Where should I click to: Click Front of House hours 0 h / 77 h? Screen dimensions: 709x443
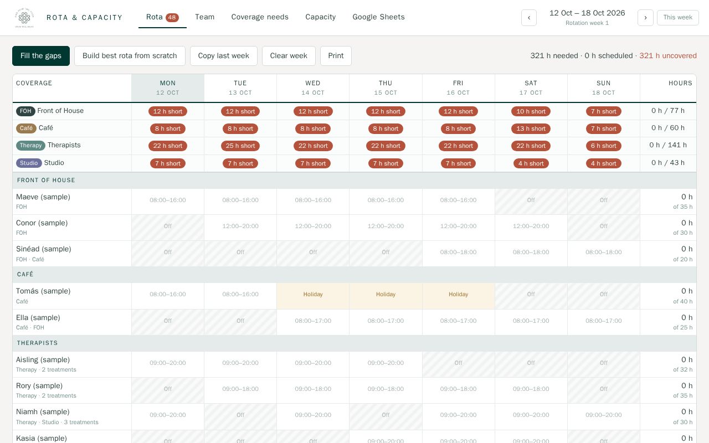coord(668,111)
